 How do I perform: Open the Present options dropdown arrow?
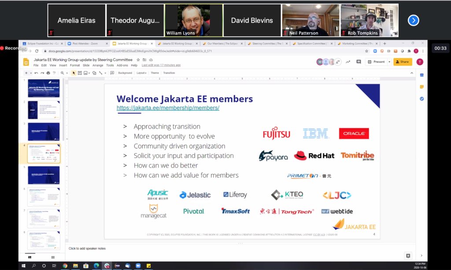(x=389, y=62)
